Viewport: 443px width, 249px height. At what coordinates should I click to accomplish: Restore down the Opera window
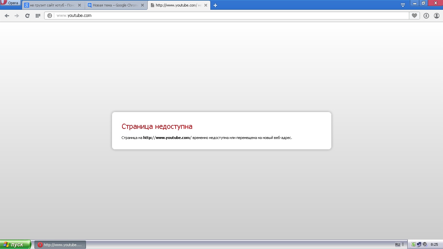(x=423, y=3)
